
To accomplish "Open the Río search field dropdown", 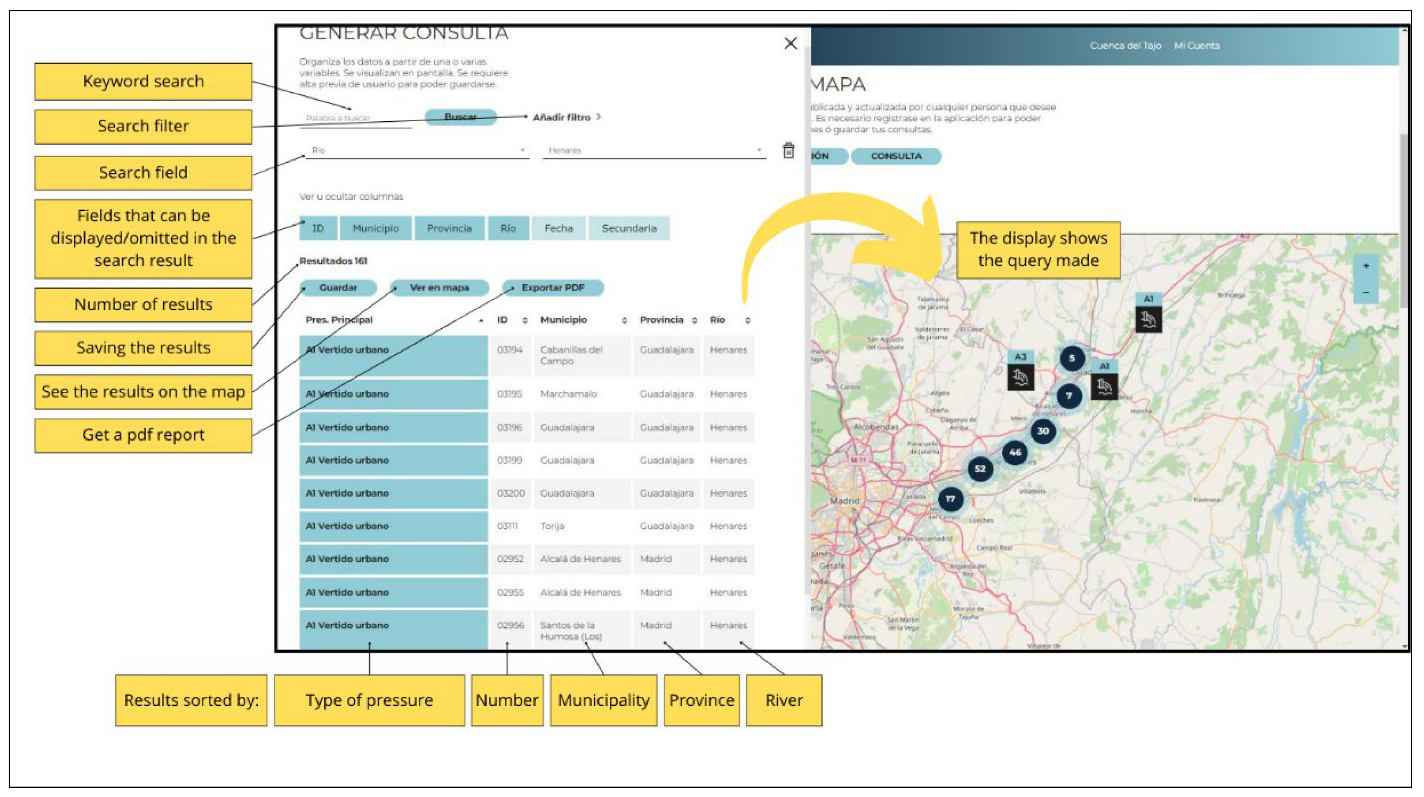I will [x=417, y=150].
